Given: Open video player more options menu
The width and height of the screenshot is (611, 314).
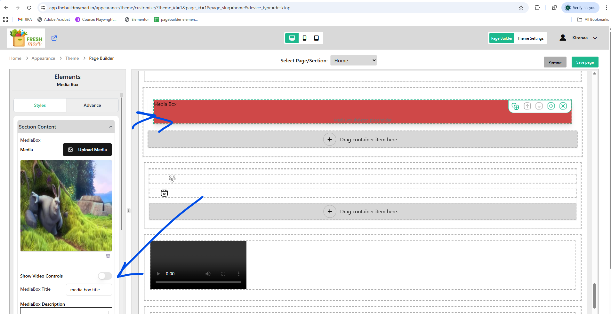Looking at the screenshot, I should click(x=239, y=274).
